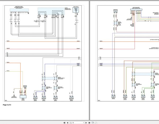Go to the previous page
The height and width of the screenshot is (124, 159).
click(x=68, y=123)
